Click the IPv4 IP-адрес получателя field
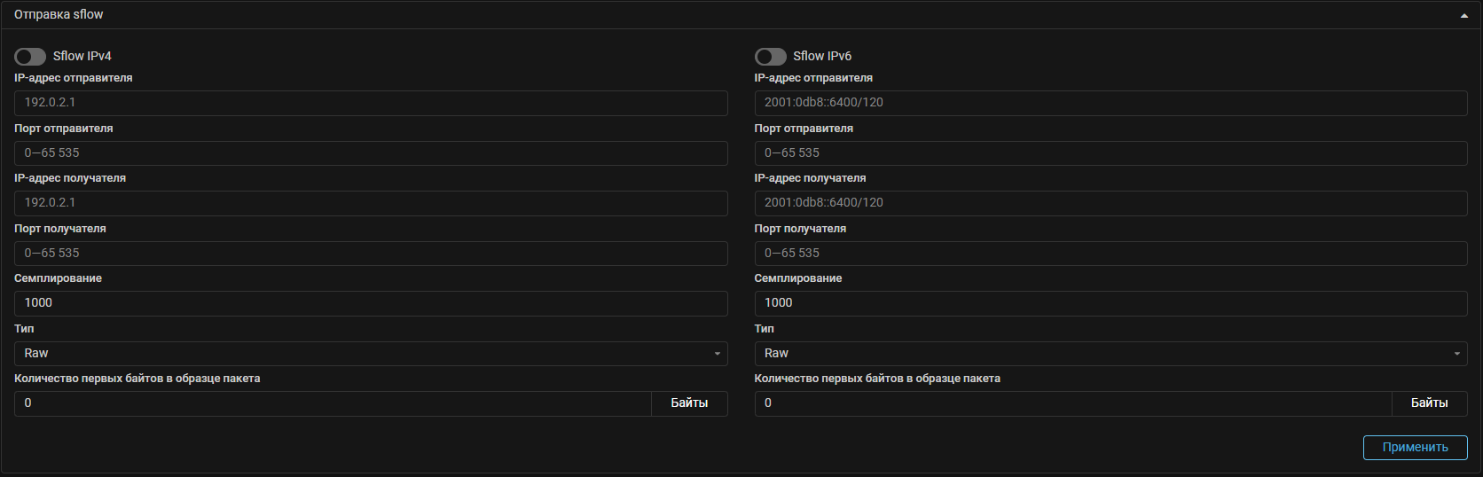The width and height of the screenshot is (1483, 477). [371, 203]
